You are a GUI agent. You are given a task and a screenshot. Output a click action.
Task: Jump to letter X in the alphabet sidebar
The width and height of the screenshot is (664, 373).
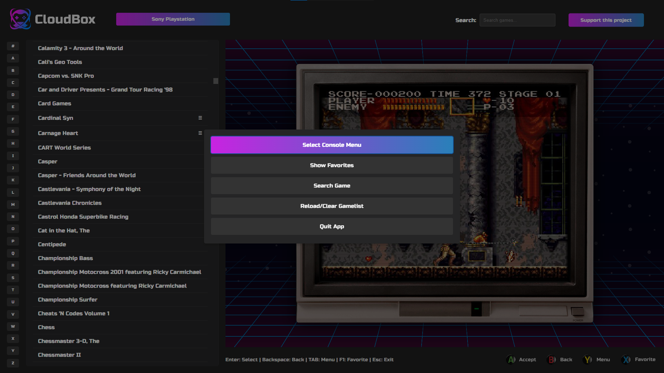click(13, 338)
